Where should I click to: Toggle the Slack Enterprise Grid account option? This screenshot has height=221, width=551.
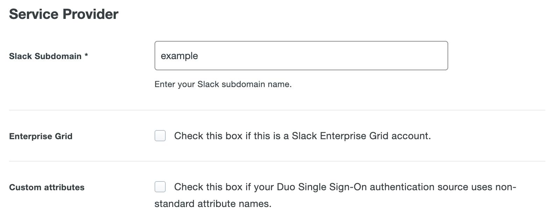(x=160, y=136)
